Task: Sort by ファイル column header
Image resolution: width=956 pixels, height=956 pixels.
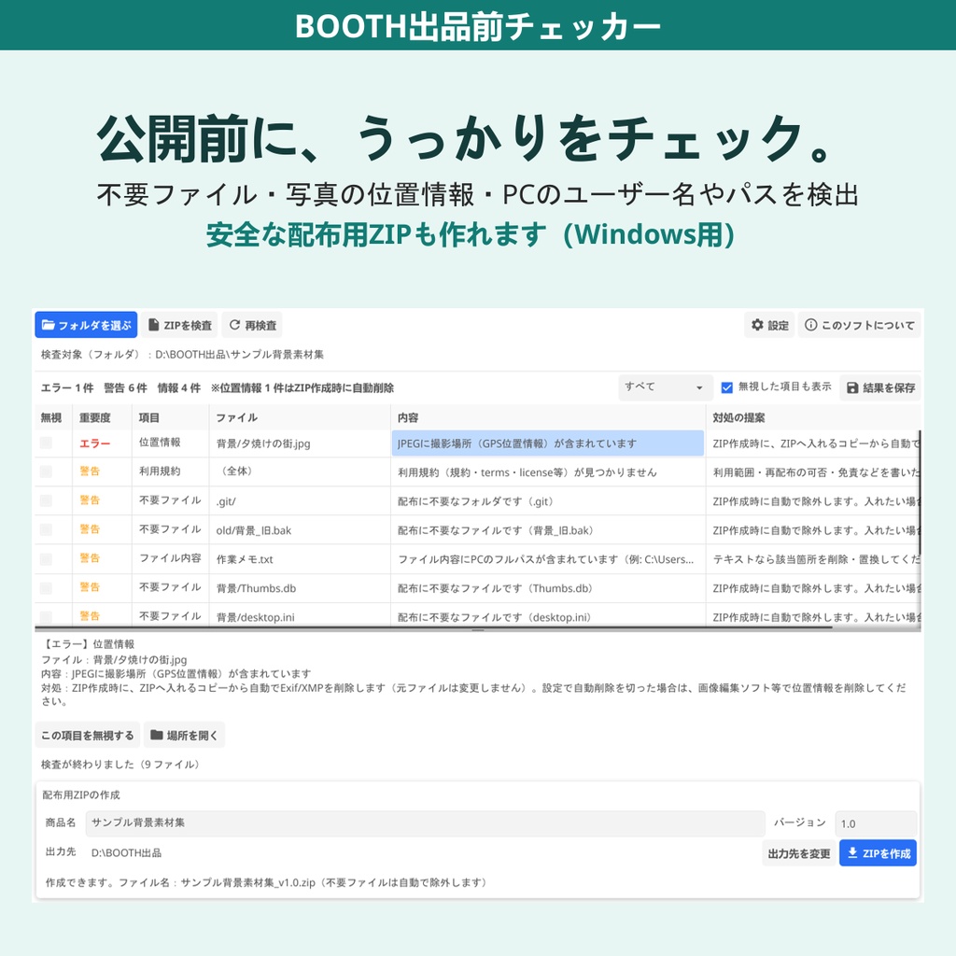Action: [x=300, y=417]
